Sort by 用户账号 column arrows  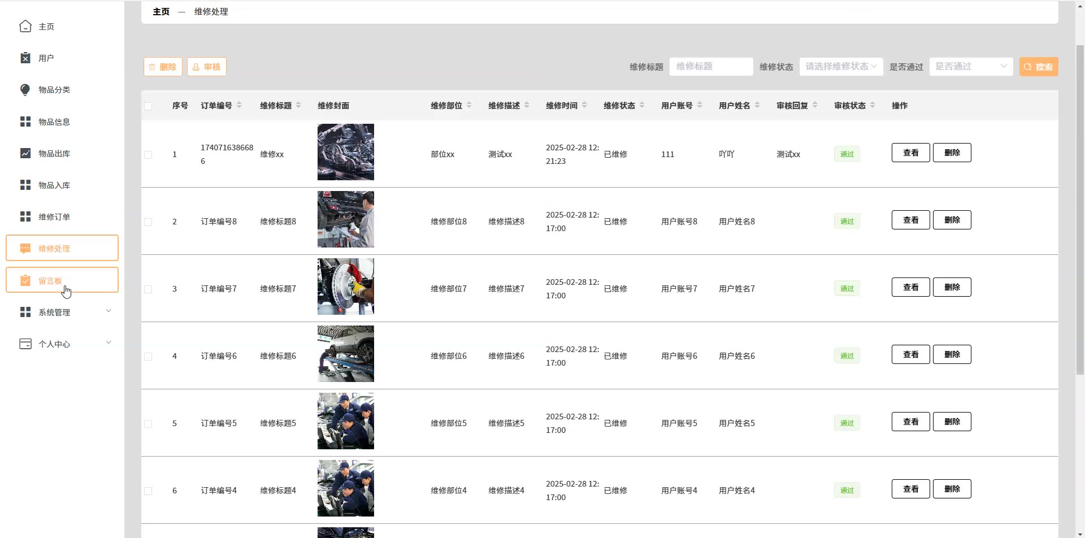click(700, 105)
